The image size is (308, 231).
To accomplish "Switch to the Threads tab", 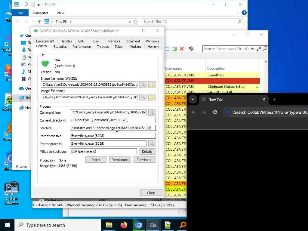I will (103, 47).
